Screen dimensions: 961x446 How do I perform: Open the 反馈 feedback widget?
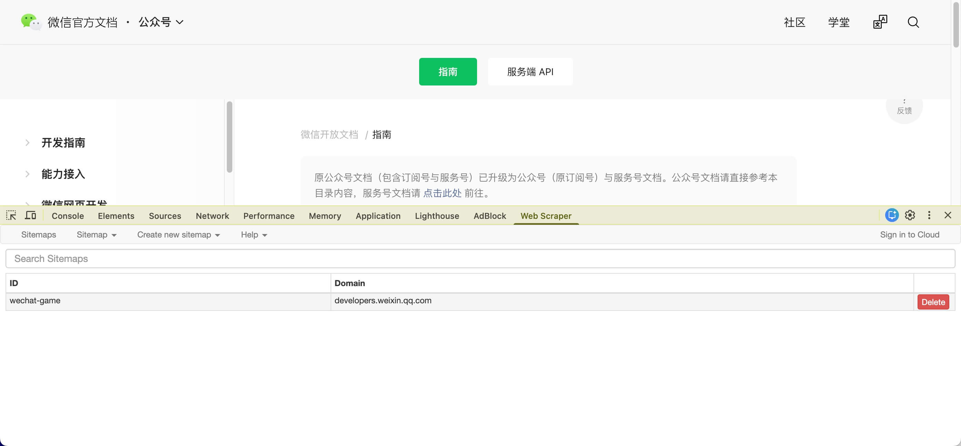pyautogui.click(x=904, y=109)
